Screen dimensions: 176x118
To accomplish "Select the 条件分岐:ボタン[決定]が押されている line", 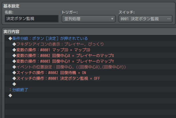I will click(90, 38).
